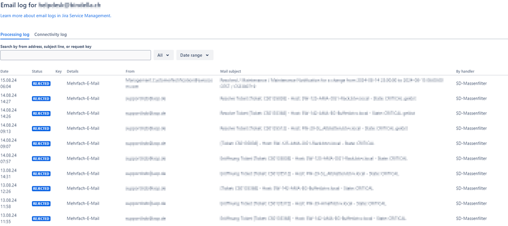Select the date cell 14.08.24 07:57
The width and height of the screenshot is (508, 226).
click(8, 158)
